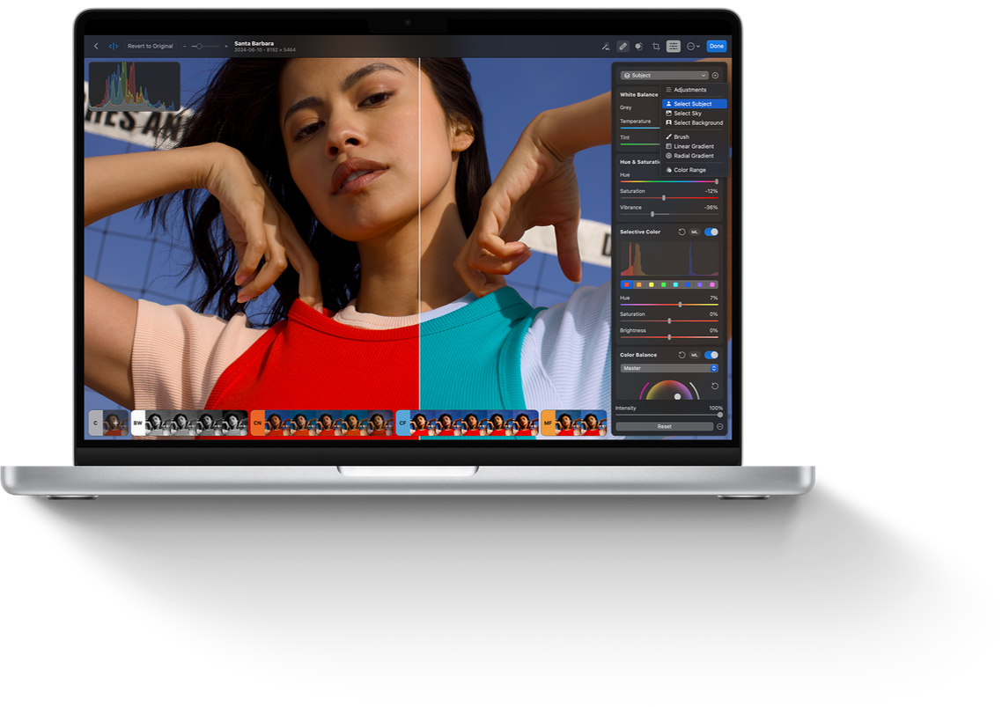The height and width of the screenshot is (707, 1002).
Task: Select the repair bandage tool icon
Action: tap(623, 46)
